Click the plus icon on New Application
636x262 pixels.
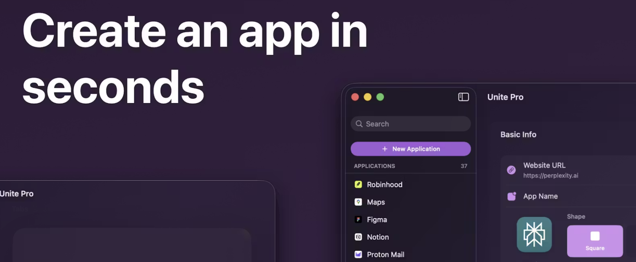(385, 149)
